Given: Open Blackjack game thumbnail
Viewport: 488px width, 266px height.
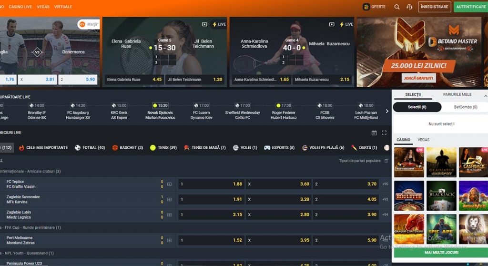Looking at the screenshot, I should (x=441, y=196).
